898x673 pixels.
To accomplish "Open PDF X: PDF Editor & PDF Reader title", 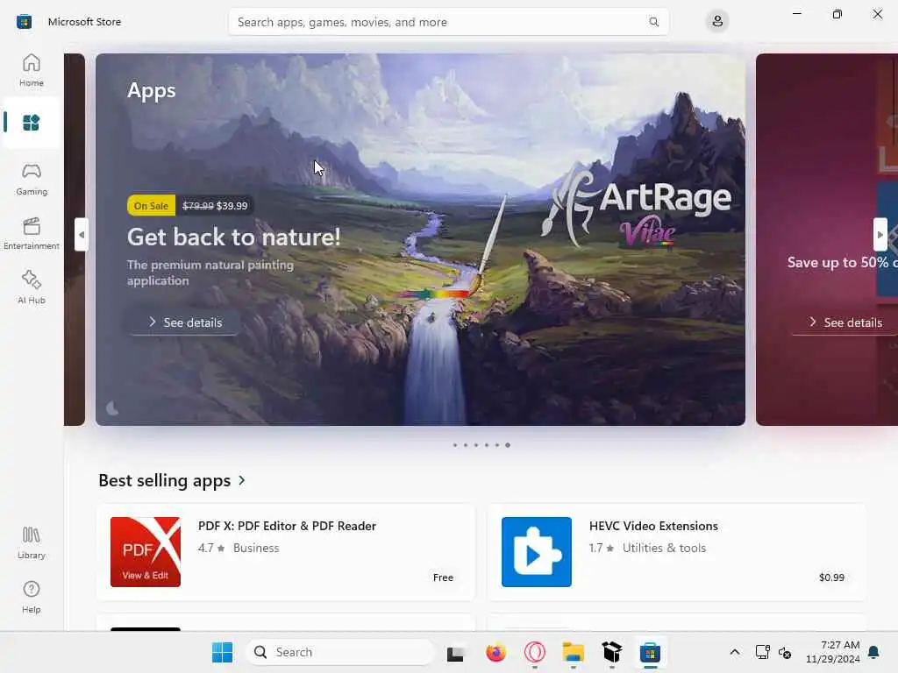I will point(287,526).
